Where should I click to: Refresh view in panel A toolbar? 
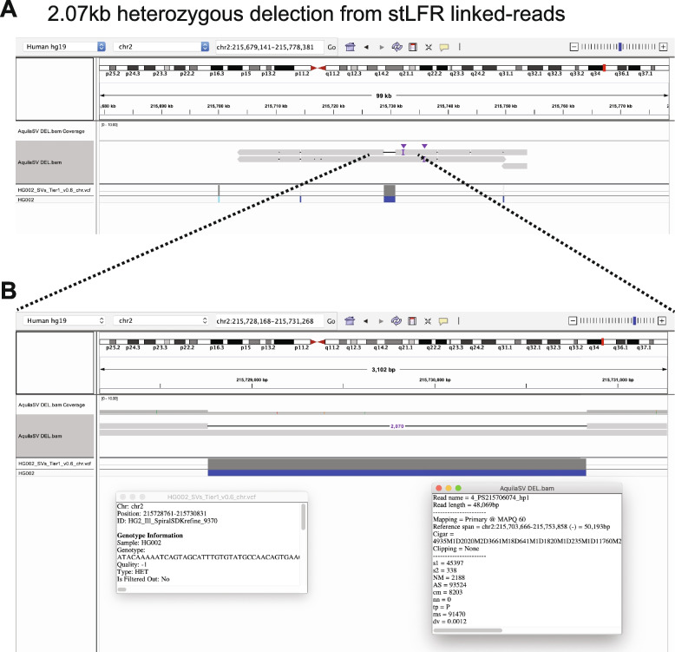click(x=396, y=47)
